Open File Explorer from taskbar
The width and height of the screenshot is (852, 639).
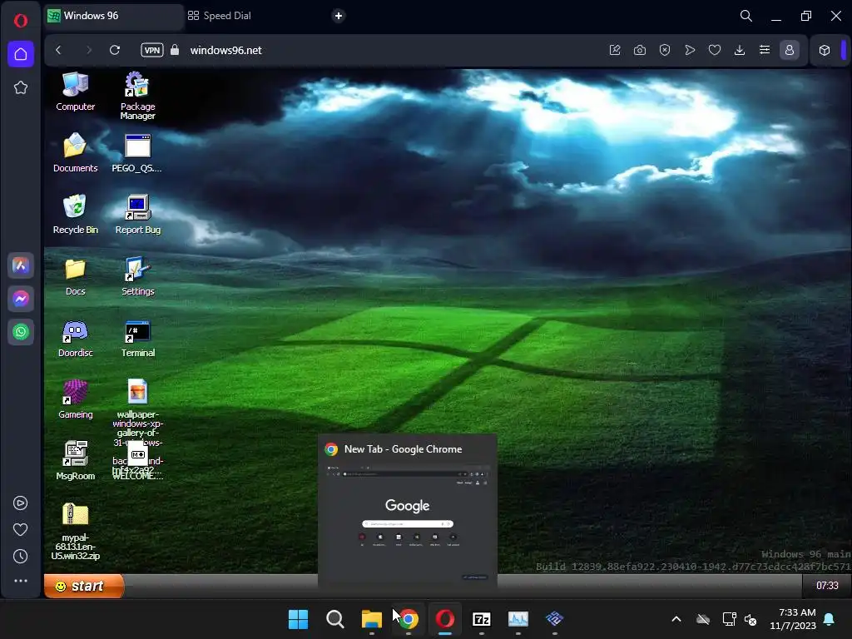click(372, 619)
